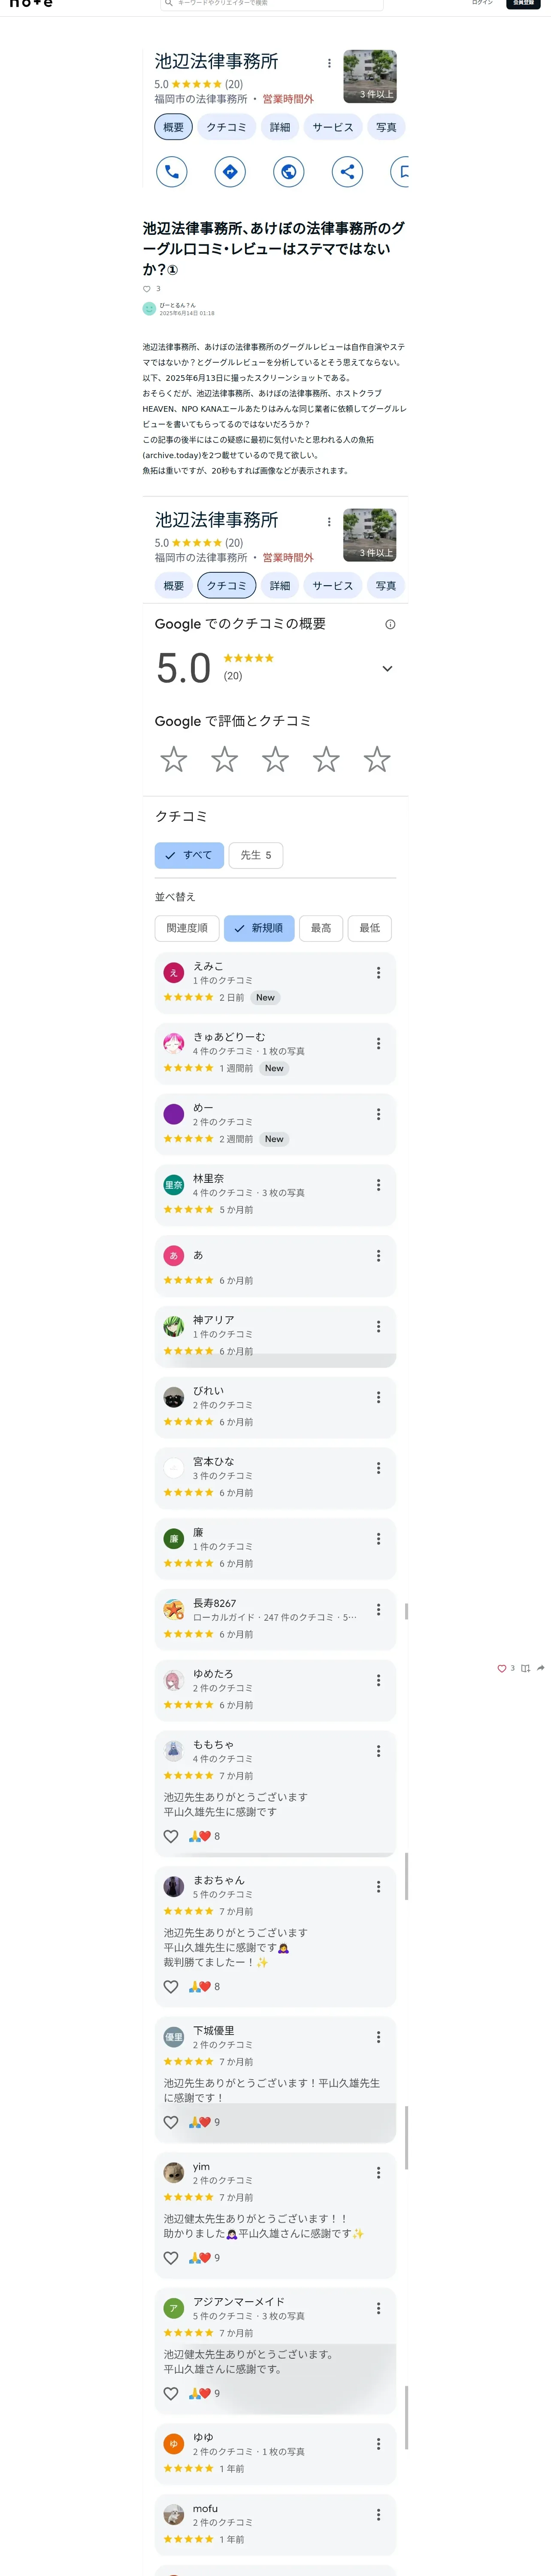
Task: Click the info icon next to Google でのクチコミの概要
Action: click(x=390, y=624)
